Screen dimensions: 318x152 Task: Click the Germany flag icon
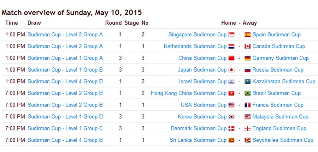248,58
